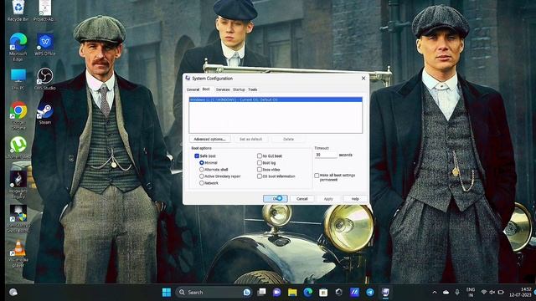536x301 pixels.
Task: Check Make all boot settings permanent
Action: [x=317, y=176]
